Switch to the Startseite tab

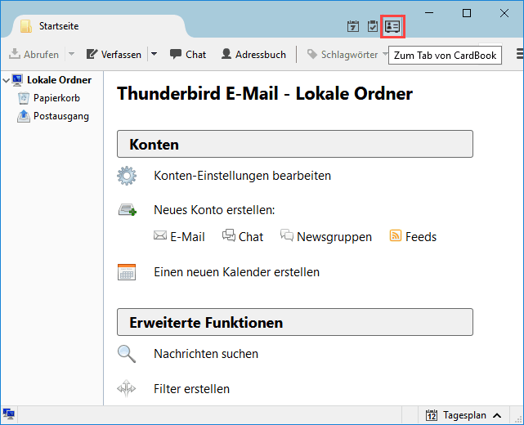99,26
